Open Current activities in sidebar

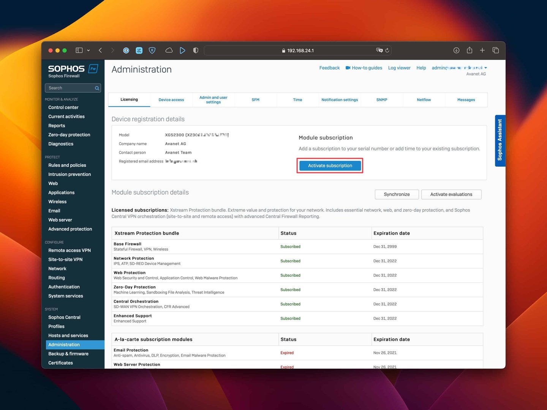click(x=66, y=117)
